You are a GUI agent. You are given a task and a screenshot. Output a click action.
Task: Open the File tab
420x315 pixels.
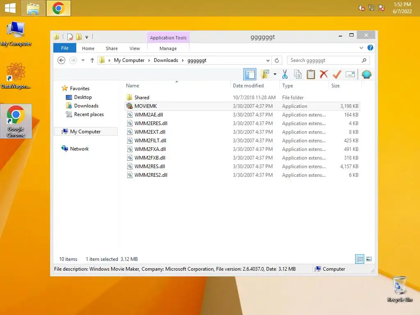[x=64, y=48]
